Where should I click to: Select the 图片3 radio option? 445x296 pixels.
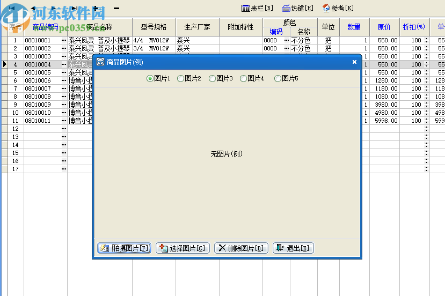coord(221,78)
